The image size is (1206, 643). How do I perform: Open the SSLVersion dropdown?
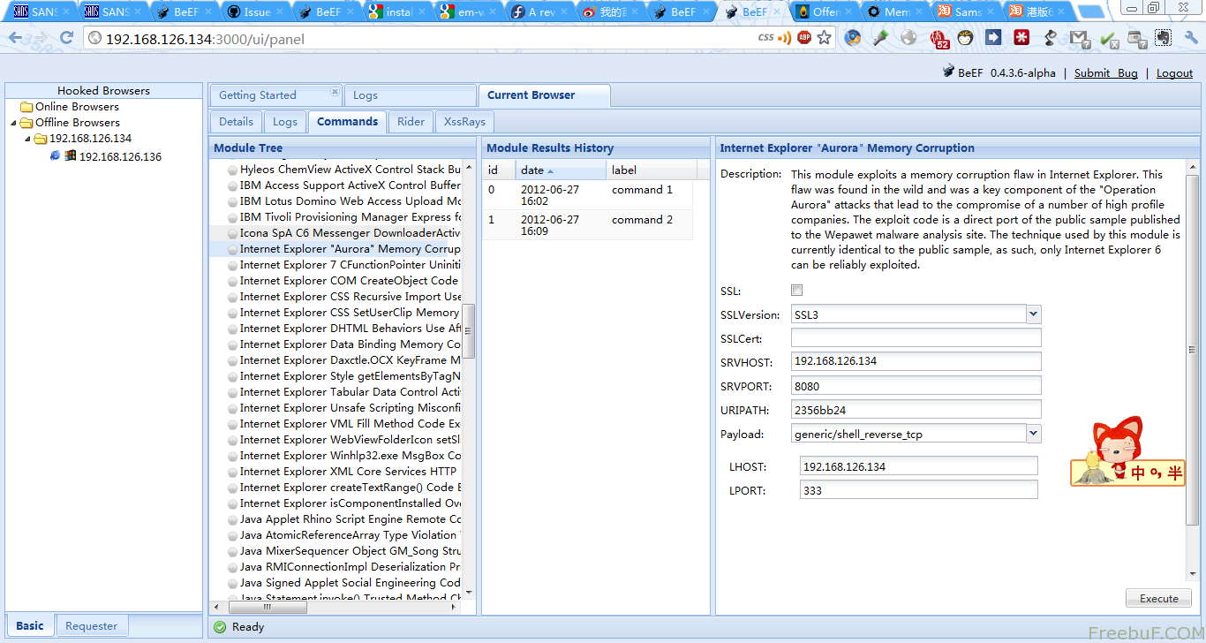[1034, 314]
